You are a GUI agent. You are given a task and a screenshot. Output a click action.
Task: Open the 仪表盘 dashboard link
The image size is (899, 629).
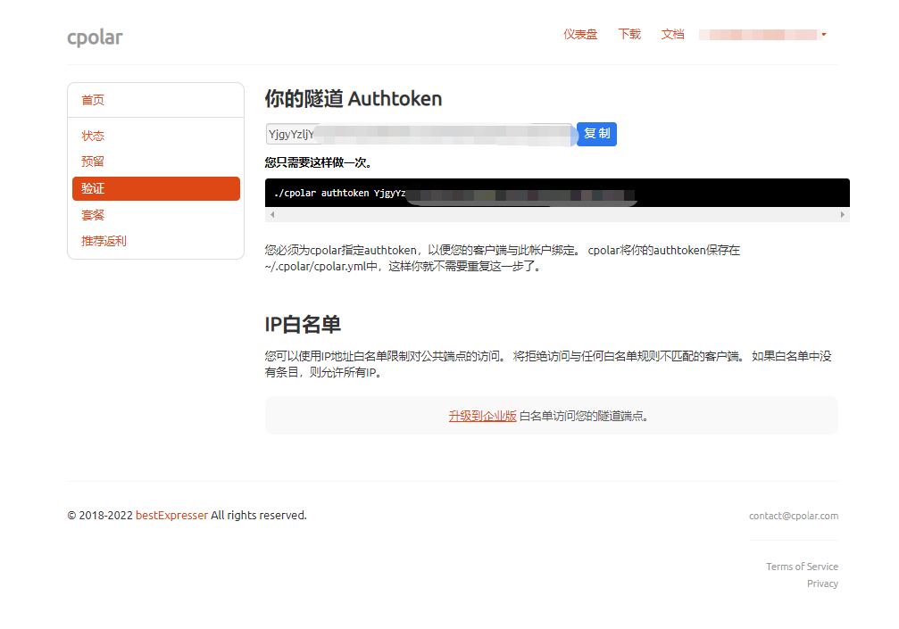tap(580, 35)
